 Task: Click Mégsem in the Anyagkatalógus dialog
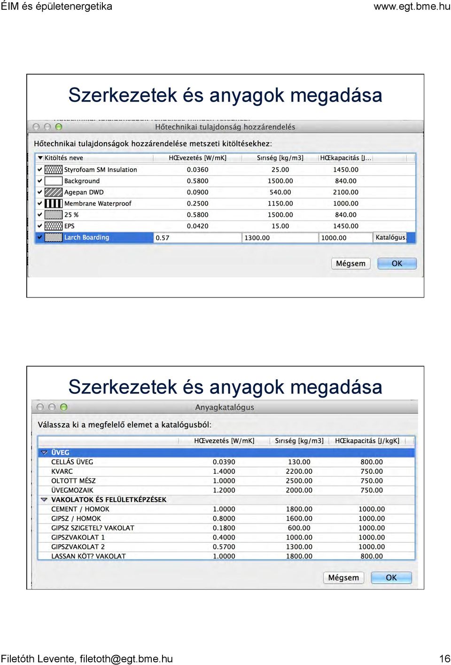coord(343,578)
